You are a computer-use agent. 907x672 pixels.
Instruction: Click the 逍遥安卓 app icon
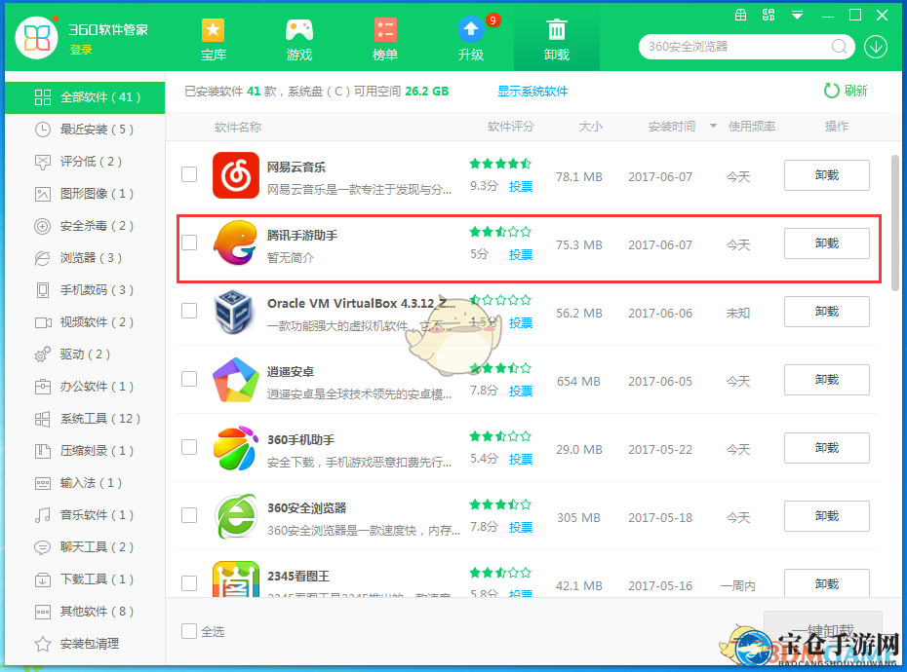(x=235, y=380)
